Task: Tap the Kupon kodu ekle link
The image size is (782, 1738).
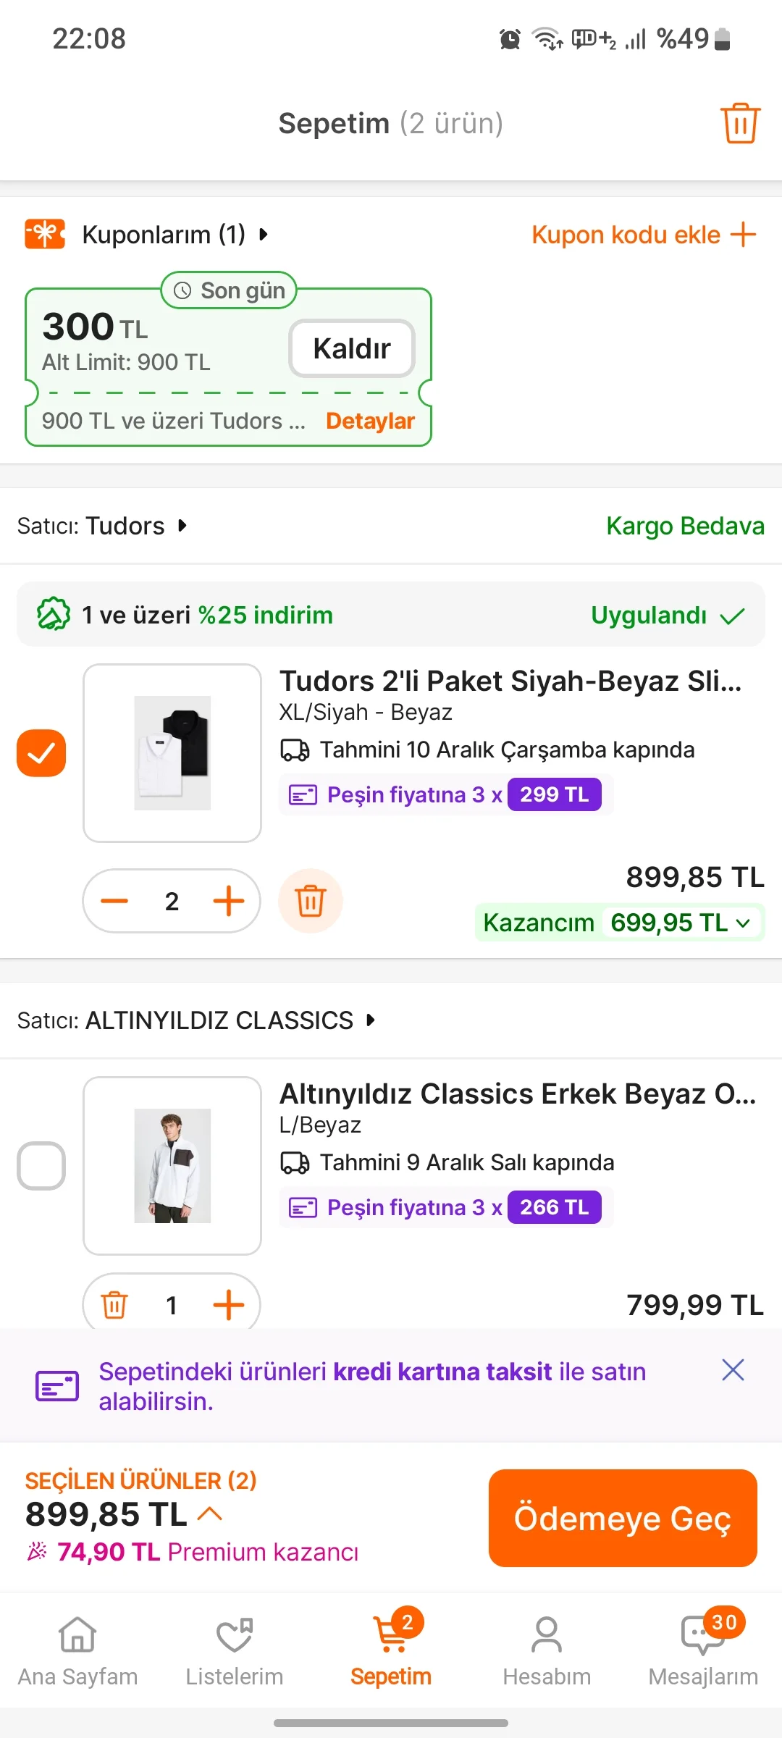Action: point(643,235)
